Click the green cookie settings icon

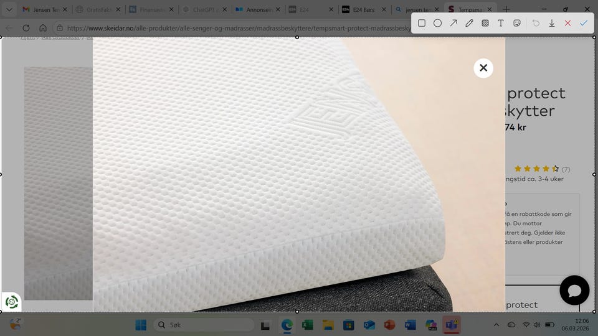[x=11, y=302]
